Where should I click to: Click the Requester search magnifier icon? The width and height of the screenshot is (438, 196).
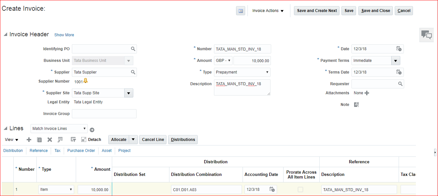pos(400,84)
